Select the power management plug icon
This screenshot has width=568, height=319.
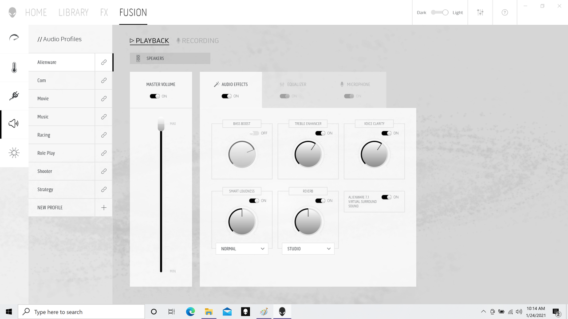point(14,96)
